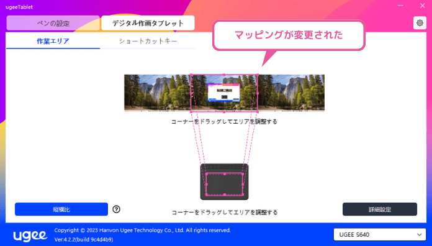Image resolution: width=432 pixels, height=246 pixels.
Task: Select the left monitor thumbnail
Action: [158, 93]
